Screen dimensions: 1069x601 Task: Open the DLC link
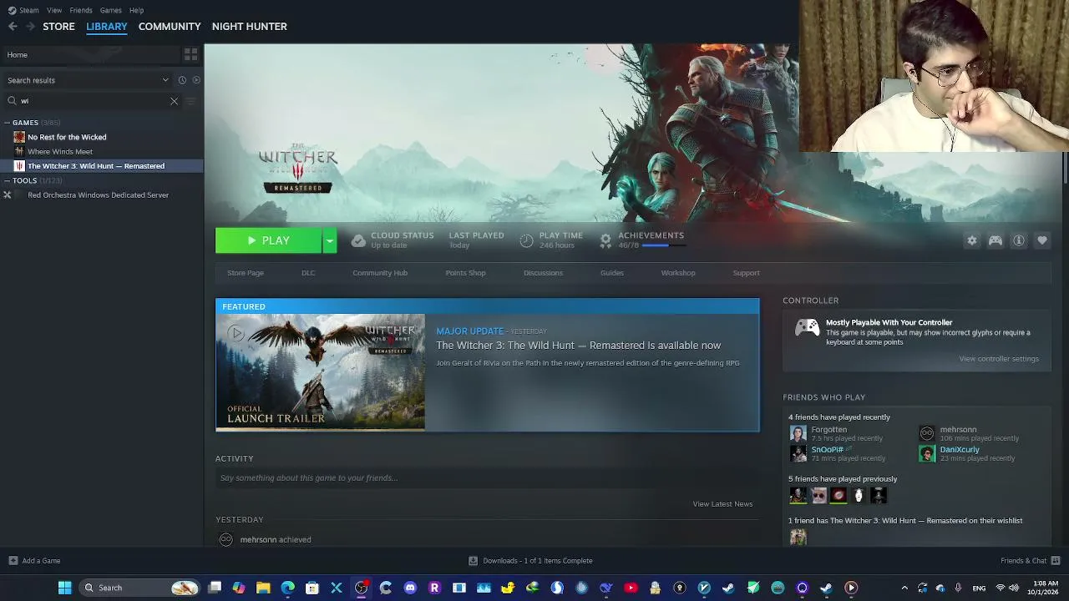[308, 273]
